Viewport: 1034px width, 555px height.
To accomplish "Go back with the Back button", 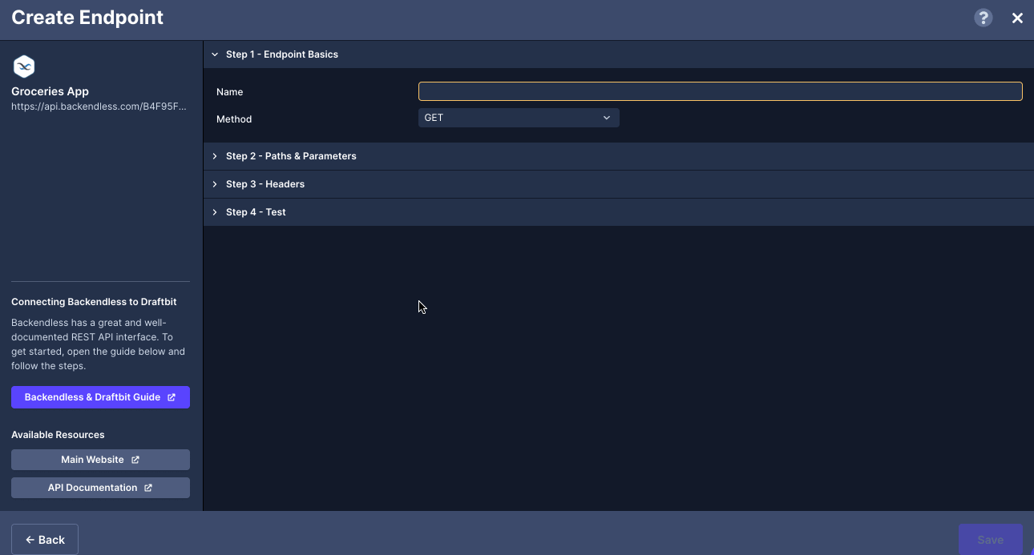I will pyautogui.click(x=45, y=540).
